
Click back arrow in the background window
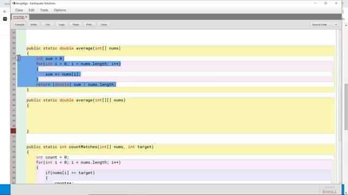5,11
